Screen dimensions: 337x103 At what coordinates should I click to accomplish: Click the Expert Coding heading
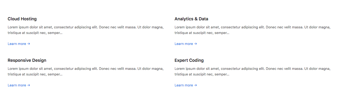pyautogui.click(x=189, y=60)
